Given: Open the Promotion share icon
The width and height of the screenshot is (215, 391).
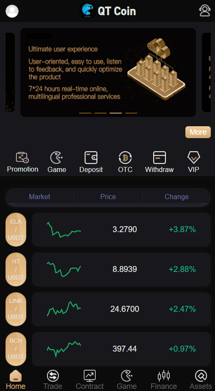Looking at the screenshot, I should (22, 158).
